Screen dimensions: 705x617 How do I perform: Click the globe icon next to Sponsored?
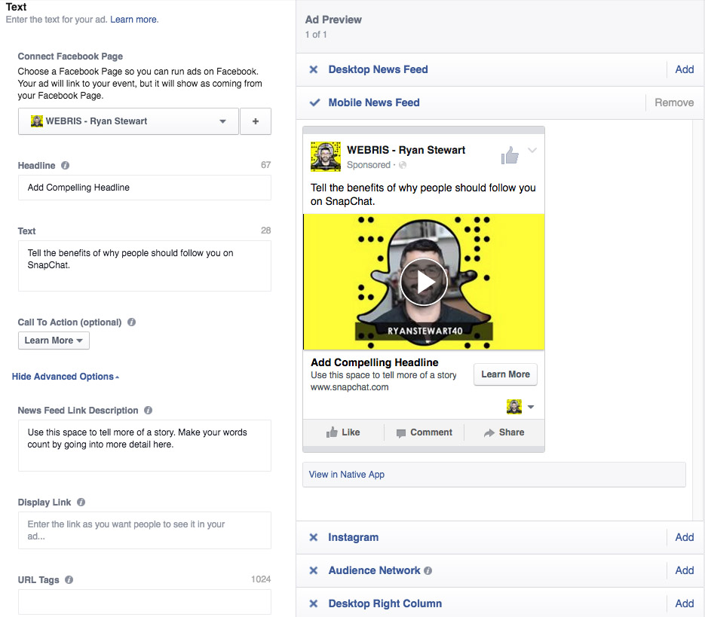pos(403,165)
